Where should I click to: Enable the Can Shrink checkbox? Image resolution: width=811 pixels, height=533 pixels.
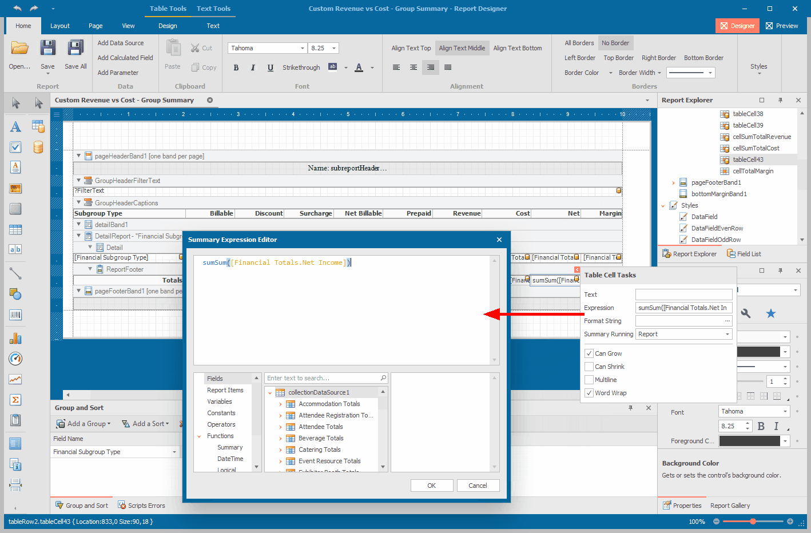pos(589,367)
